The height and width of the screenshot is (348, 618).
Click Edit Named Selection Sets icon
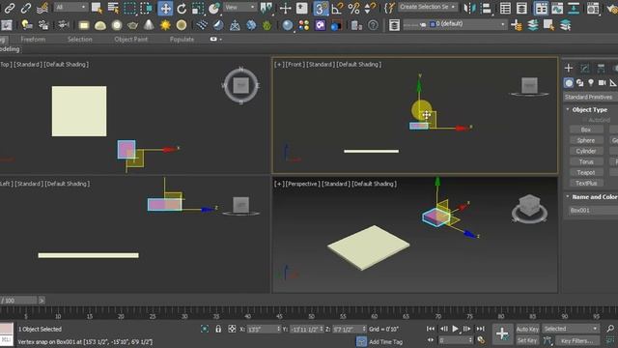389,8
